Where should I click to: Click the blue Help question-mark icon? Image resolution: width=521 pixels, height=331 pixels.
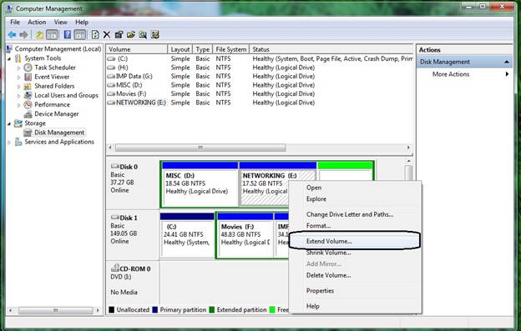coord(67,34)
